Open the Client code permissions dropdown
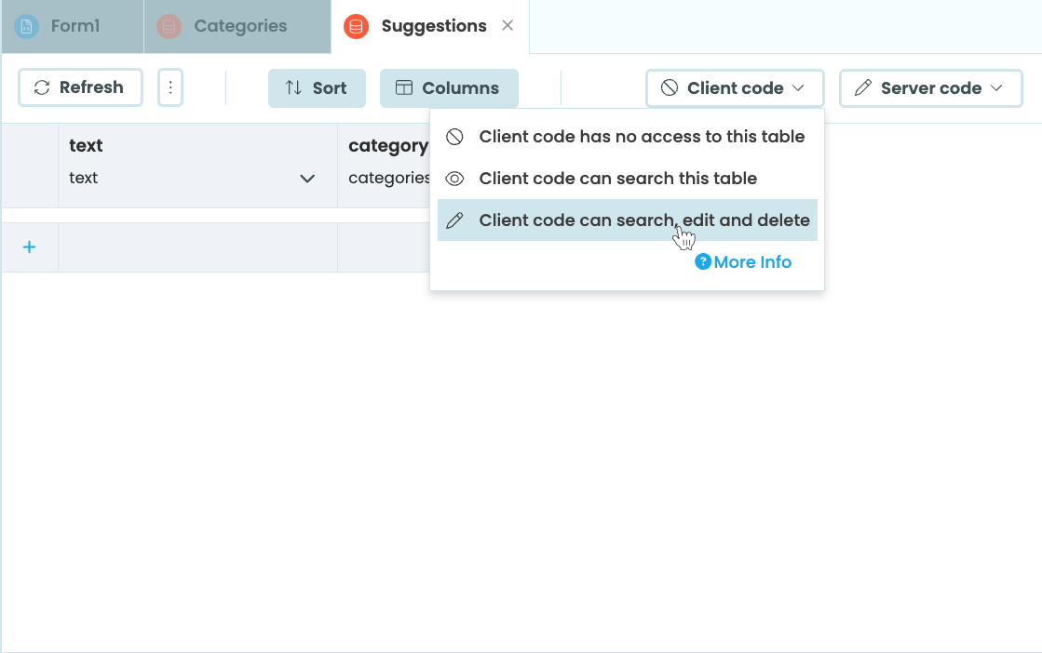 (734, 87)
